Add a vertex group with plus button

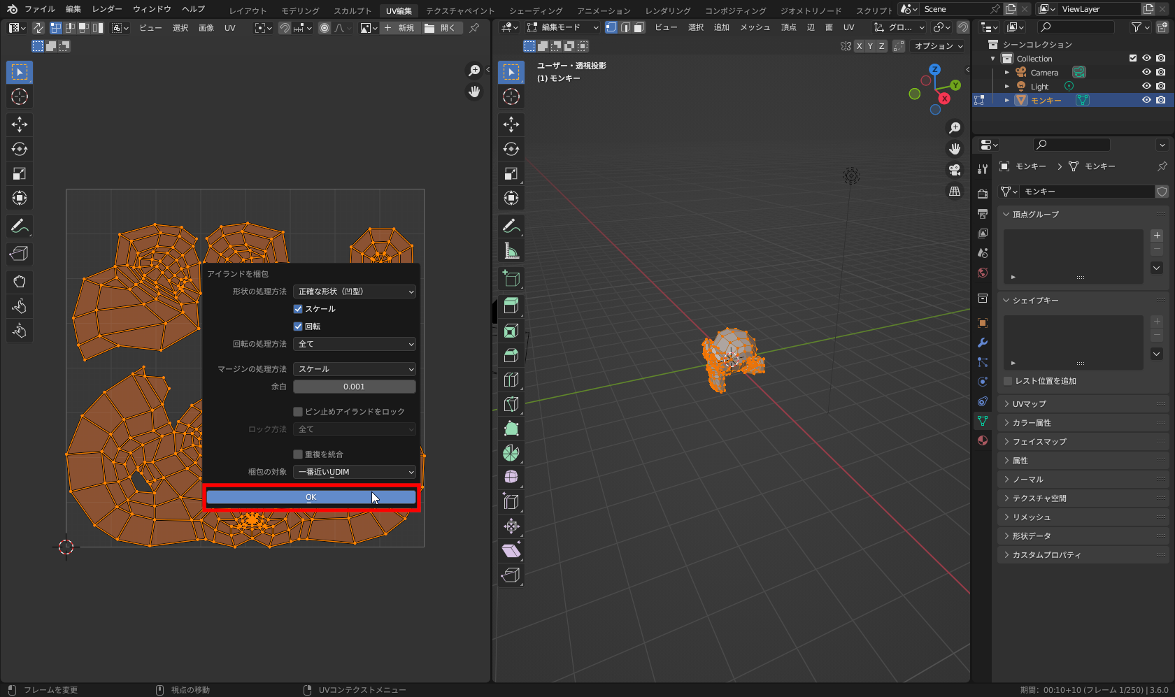tap(1157, 236)
